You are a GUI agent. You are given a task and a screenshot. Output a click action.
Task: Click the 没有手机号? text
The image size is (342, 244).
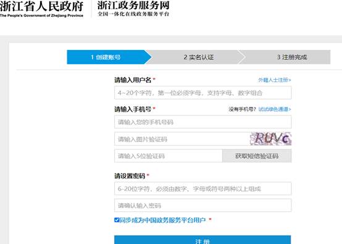pyautogui.click(x=243, y=109)
